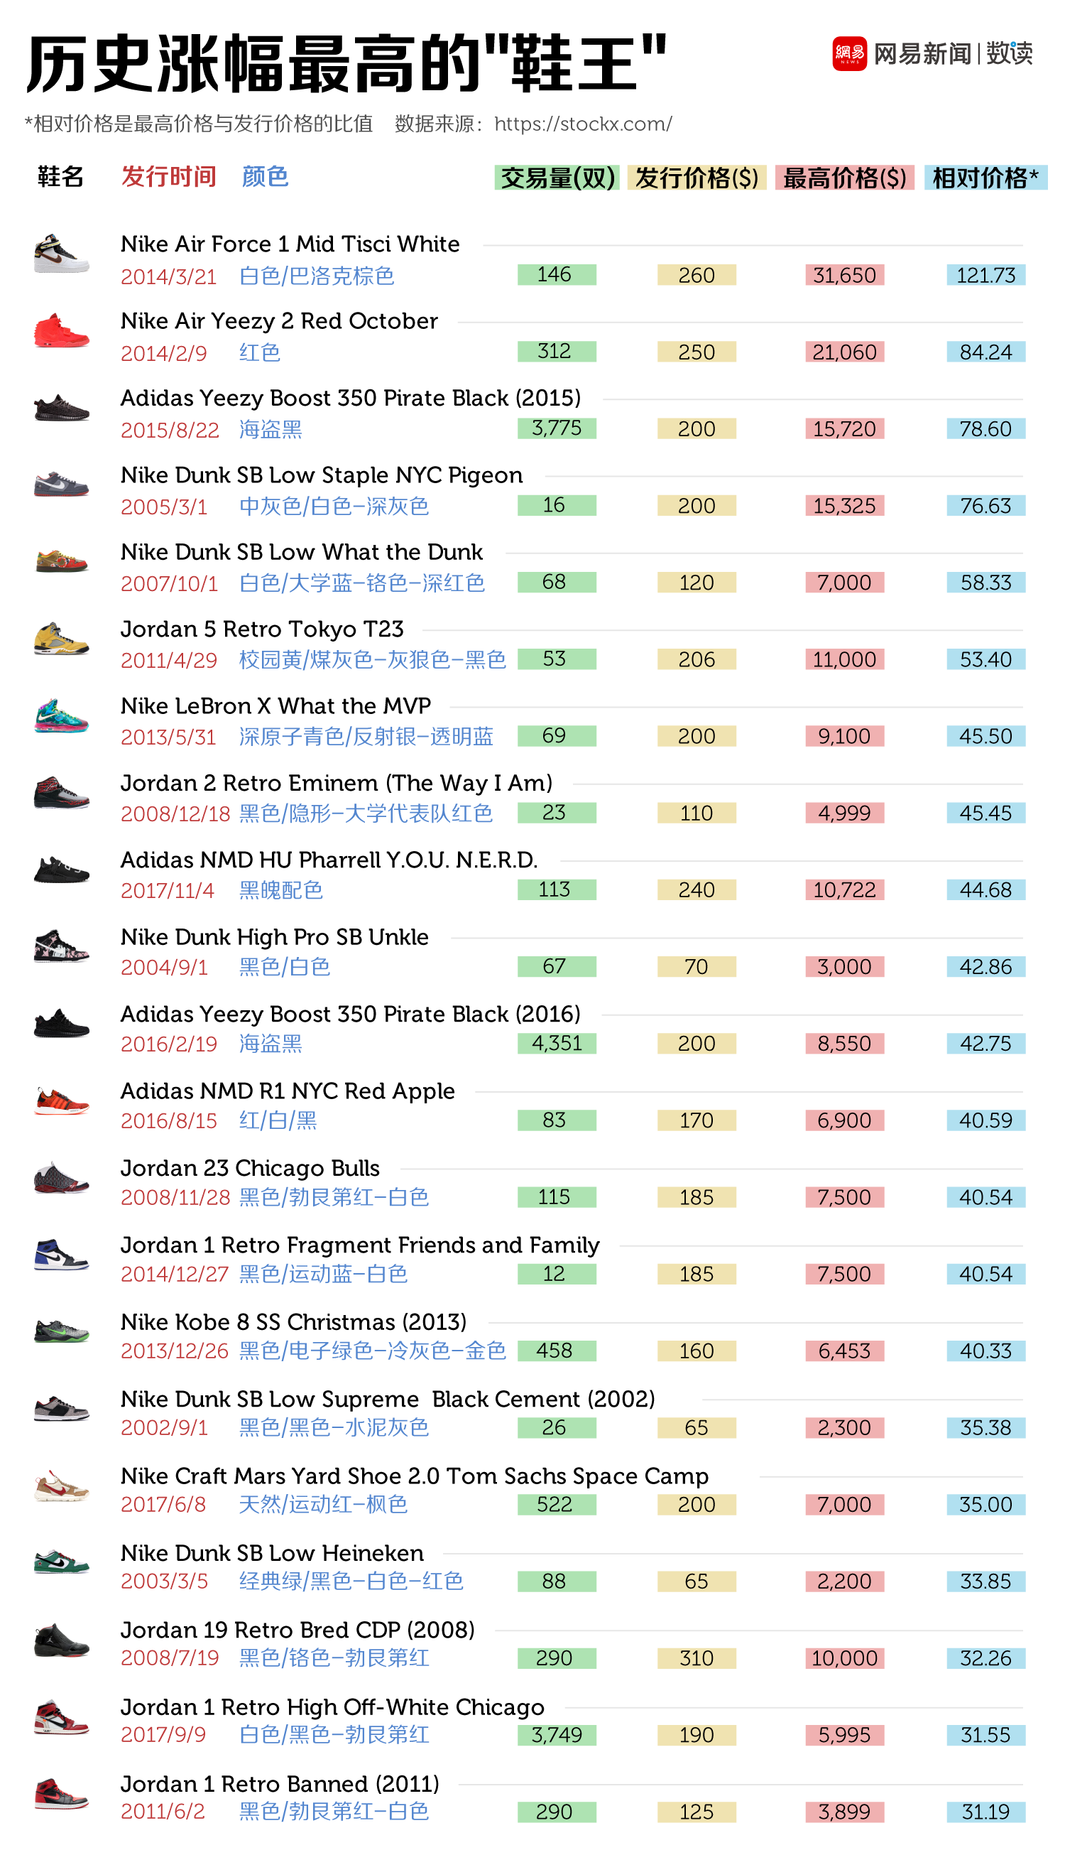Screen dimensions: 1065x1855
Task: Click the Jordan 1 Retro Fragment blue shoe image
Action: [62, 1255]
